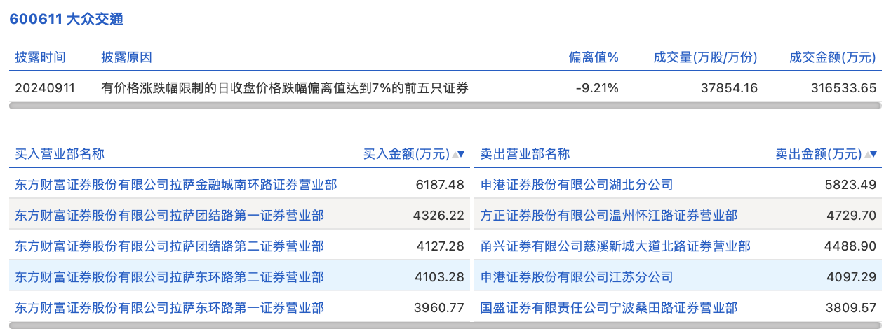The height and width of the screenshot is (336, 891).
Task: Open 申港证券股份有限公司江苏分公司 link
Action: click(x=577, y=277)
